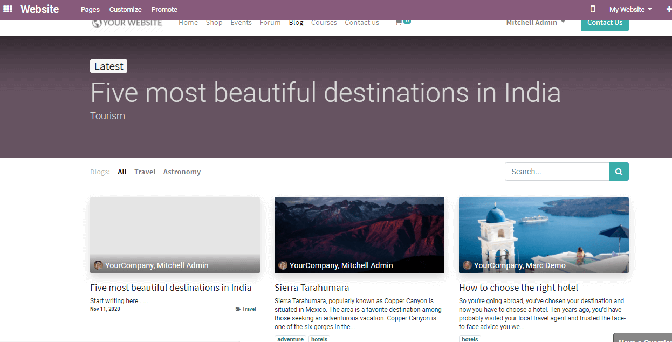The width and height of the screenshot is (672, 342).
Task: Click the search magnifier button
Action: 619,172
